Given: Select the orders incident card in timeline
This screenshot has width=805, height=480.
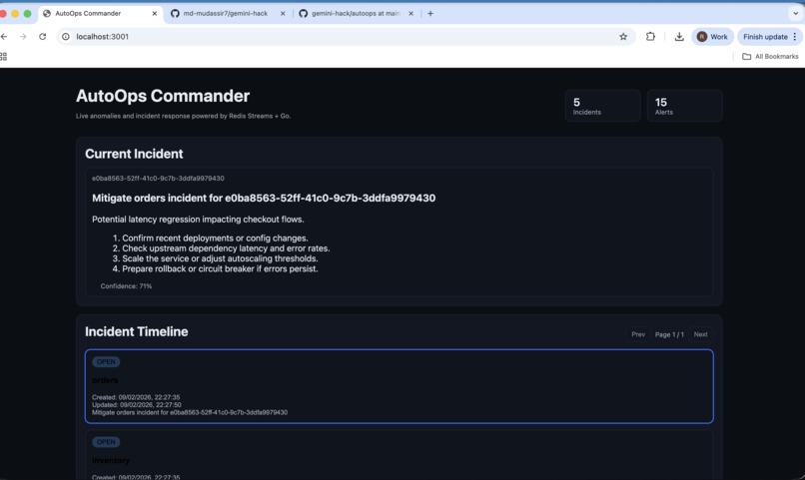Looking at the screenshot, I should pos(399,386).
